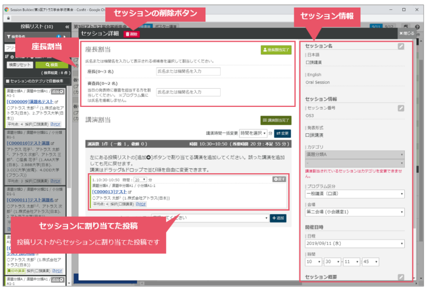Click the 採択(口頭講演) tag on C000009
The height and width of the screenshot is (290, 429).
[x=37, y=124]
